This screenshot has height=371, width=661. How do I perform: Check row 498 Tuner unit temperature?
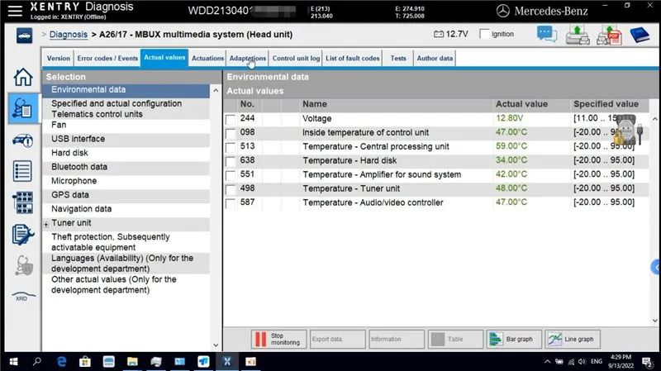231,190
